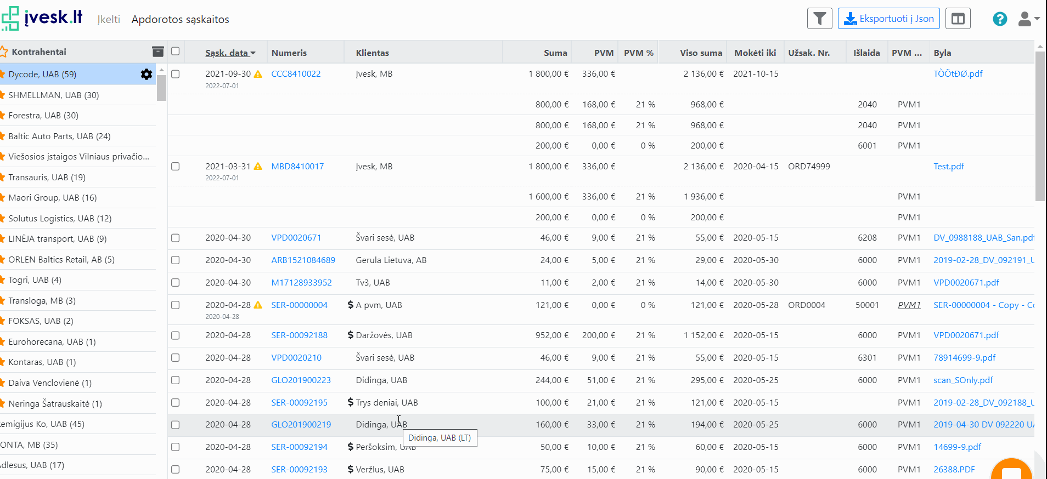The image size is (1047, 479).
Task: Click the ivesk.lt logo
Action: [x=42, y=18]
